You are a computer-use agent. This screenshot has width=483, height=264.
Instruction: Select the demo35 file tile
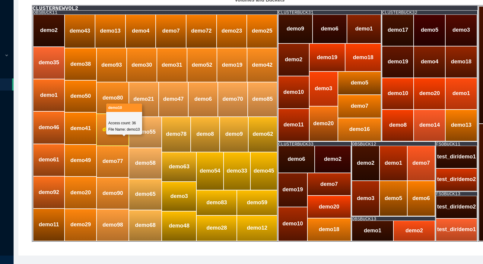pos(49,63)
